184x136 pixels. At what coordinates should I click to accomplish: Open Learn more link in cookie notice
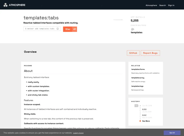[78, 133]
